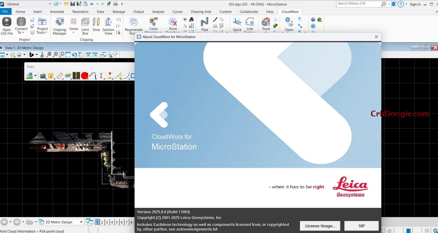Open the 2D Metric Design view dropdown

click(x=81, y=222)
